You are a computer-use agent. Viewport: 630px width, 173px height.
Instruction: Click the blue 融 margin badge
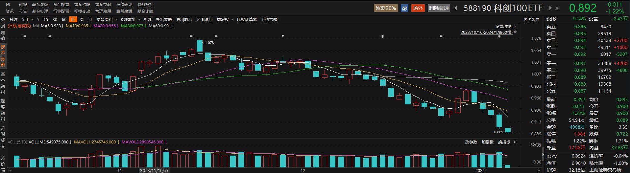404,8
